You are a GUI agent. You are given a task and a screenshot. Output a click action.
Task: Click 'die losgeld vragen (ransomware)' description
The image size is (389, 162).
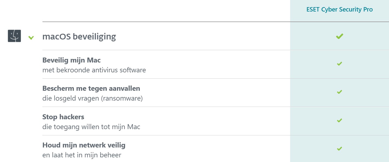[93, 98]
